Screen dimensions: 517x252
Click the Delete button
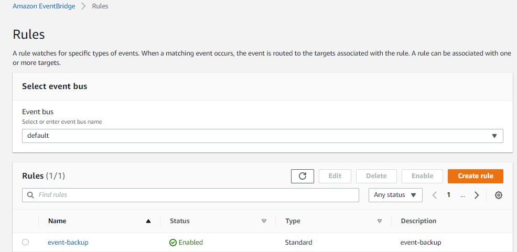376,176
